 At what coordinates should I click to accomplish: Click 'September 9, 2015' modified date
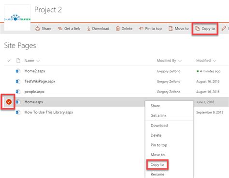point(210,113)
